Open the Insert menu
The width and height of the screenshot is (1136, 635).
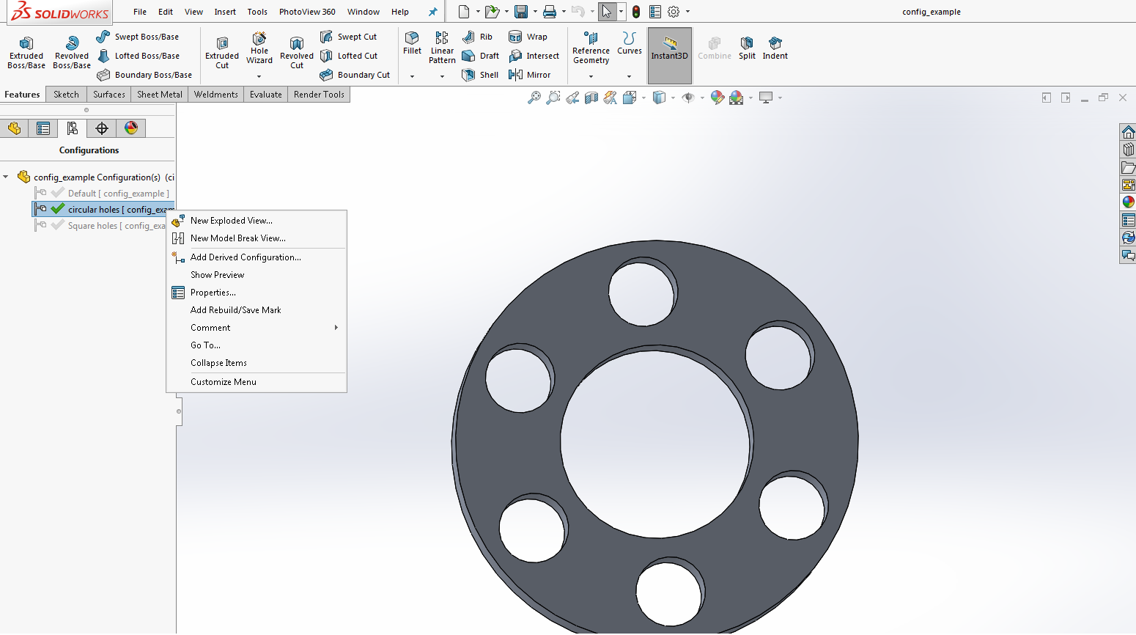point(225,12)
